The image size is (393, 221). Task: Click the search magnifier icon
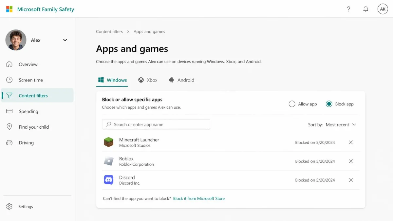(x=108, y=124)
